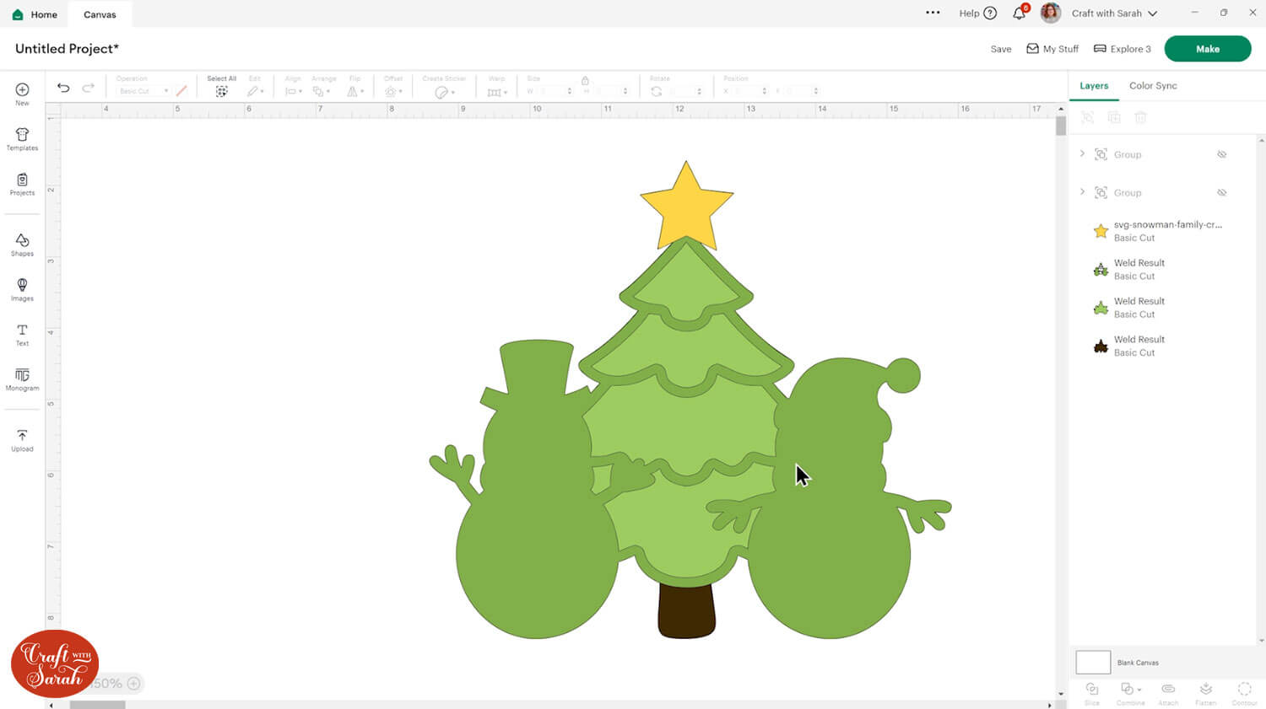Open the notifications bell
The height and width of the screenshot is (709, 1266).
click(x=1020, y=13)
